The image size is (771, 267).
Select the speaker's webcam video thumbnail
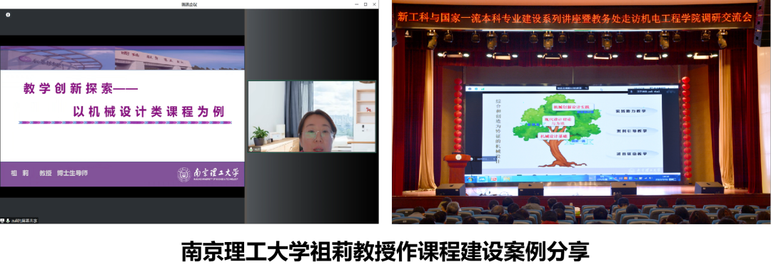312,116
